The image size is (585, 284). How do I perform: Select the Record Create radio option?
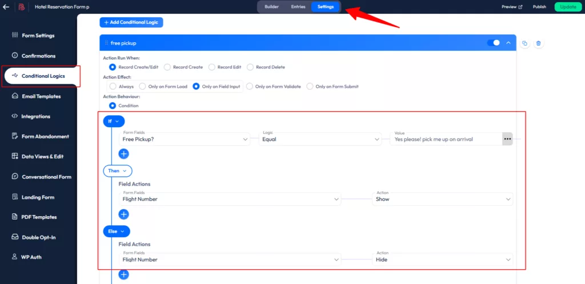[167, 67]
